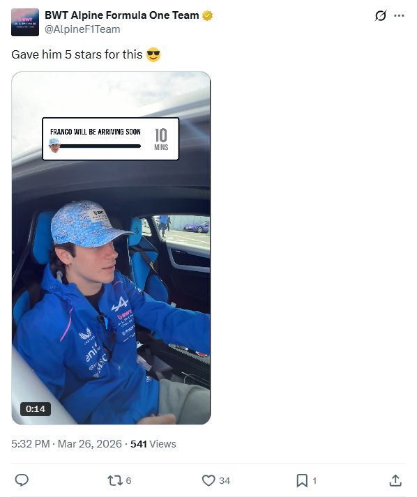Like the post with the heart icon
The height and width of the screenshot is (497, 417).
208,480
